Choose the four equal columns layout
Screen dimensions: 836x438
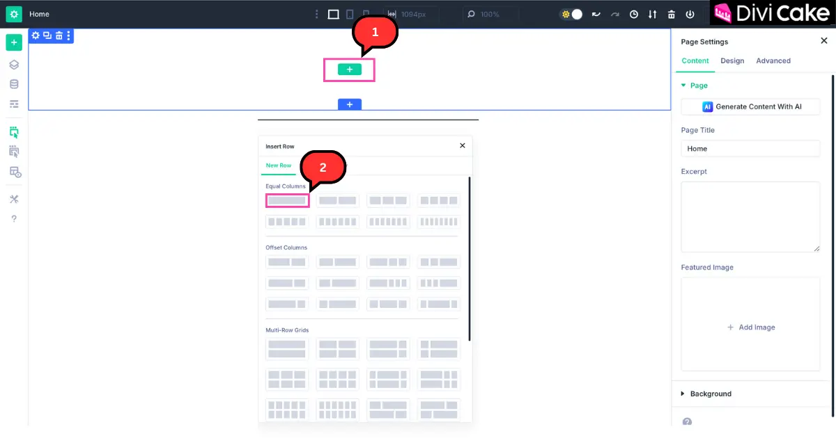coord(439,200)
